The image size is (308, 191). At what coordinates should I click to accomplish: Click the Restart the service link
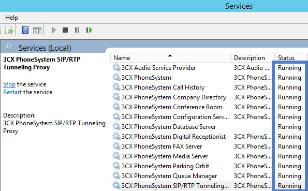coord(12,92)
